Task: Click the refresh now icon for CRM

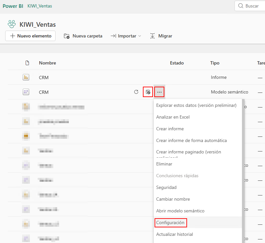Action: point(136,92)
